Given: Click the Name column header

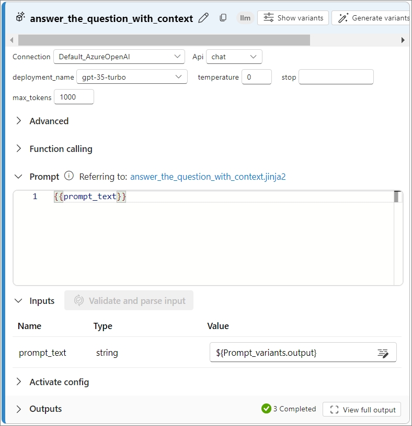Looking at the screenshot, I should pos(29,326).
